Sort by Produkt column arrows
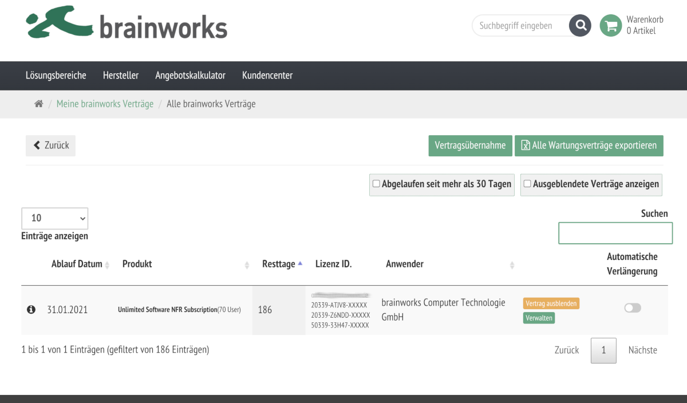 pyautogui.click(x=247, y=265)
